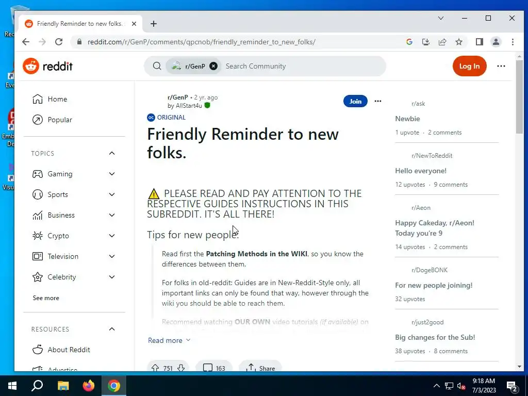Open File Explorer from taskbar
This screenshot has width=528, height=396.
[x=63, y=386]
